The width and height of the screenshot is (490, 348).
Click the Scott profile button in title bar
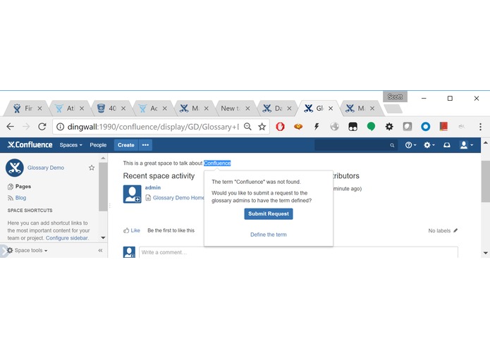395,97
